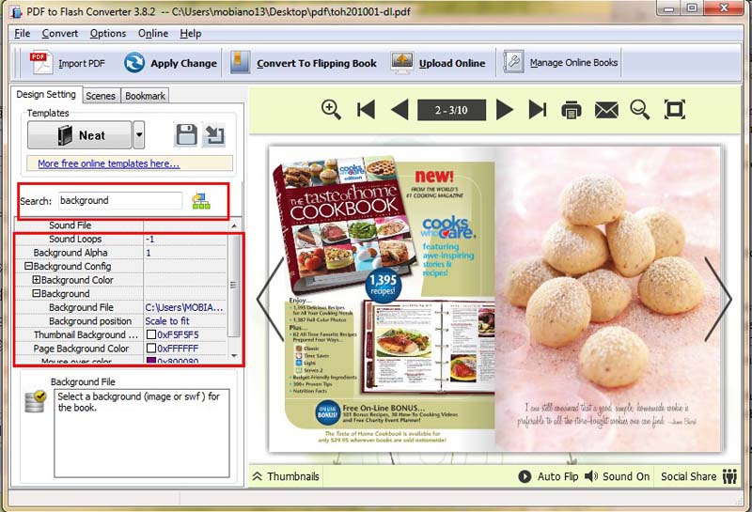
Task: Click the Convert To Flipping Book icon
Action: 240,63
